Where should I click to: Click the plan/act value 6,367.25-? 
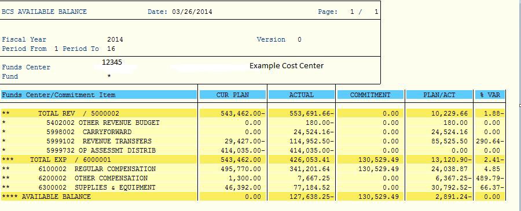click(x=453, y=178)
